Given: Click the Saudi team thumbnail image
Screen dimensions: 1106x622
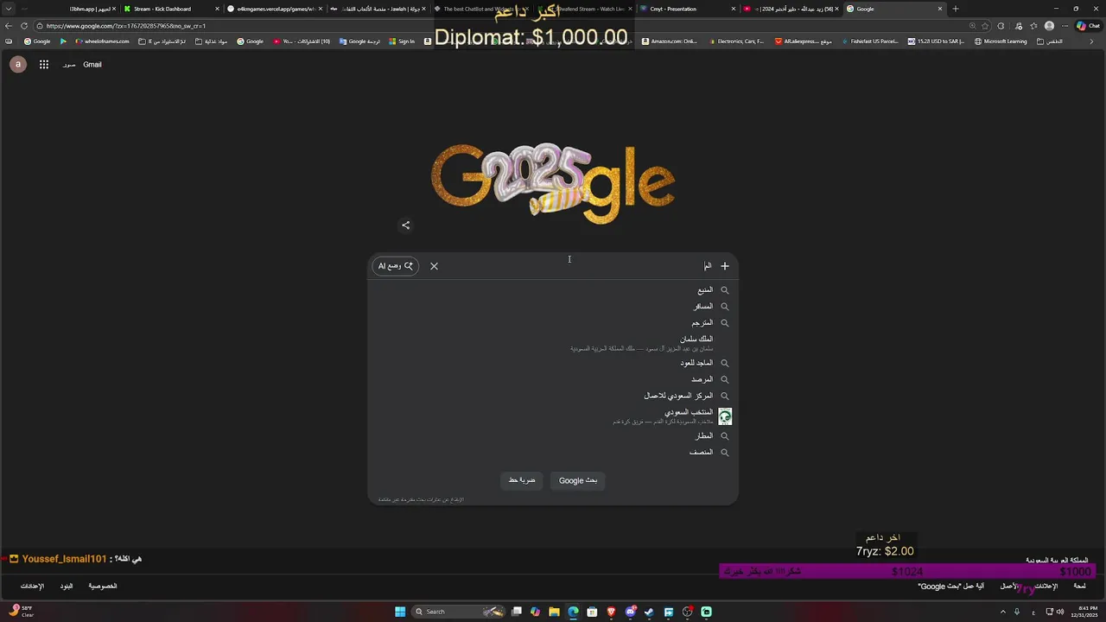Looking at the screenshot, I should pos(725,416).
